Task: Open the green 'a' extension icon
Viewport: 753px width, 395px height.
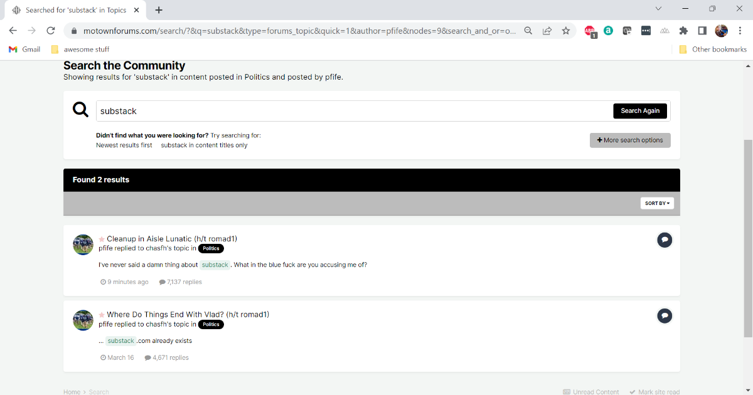Action: click(608, 30)
